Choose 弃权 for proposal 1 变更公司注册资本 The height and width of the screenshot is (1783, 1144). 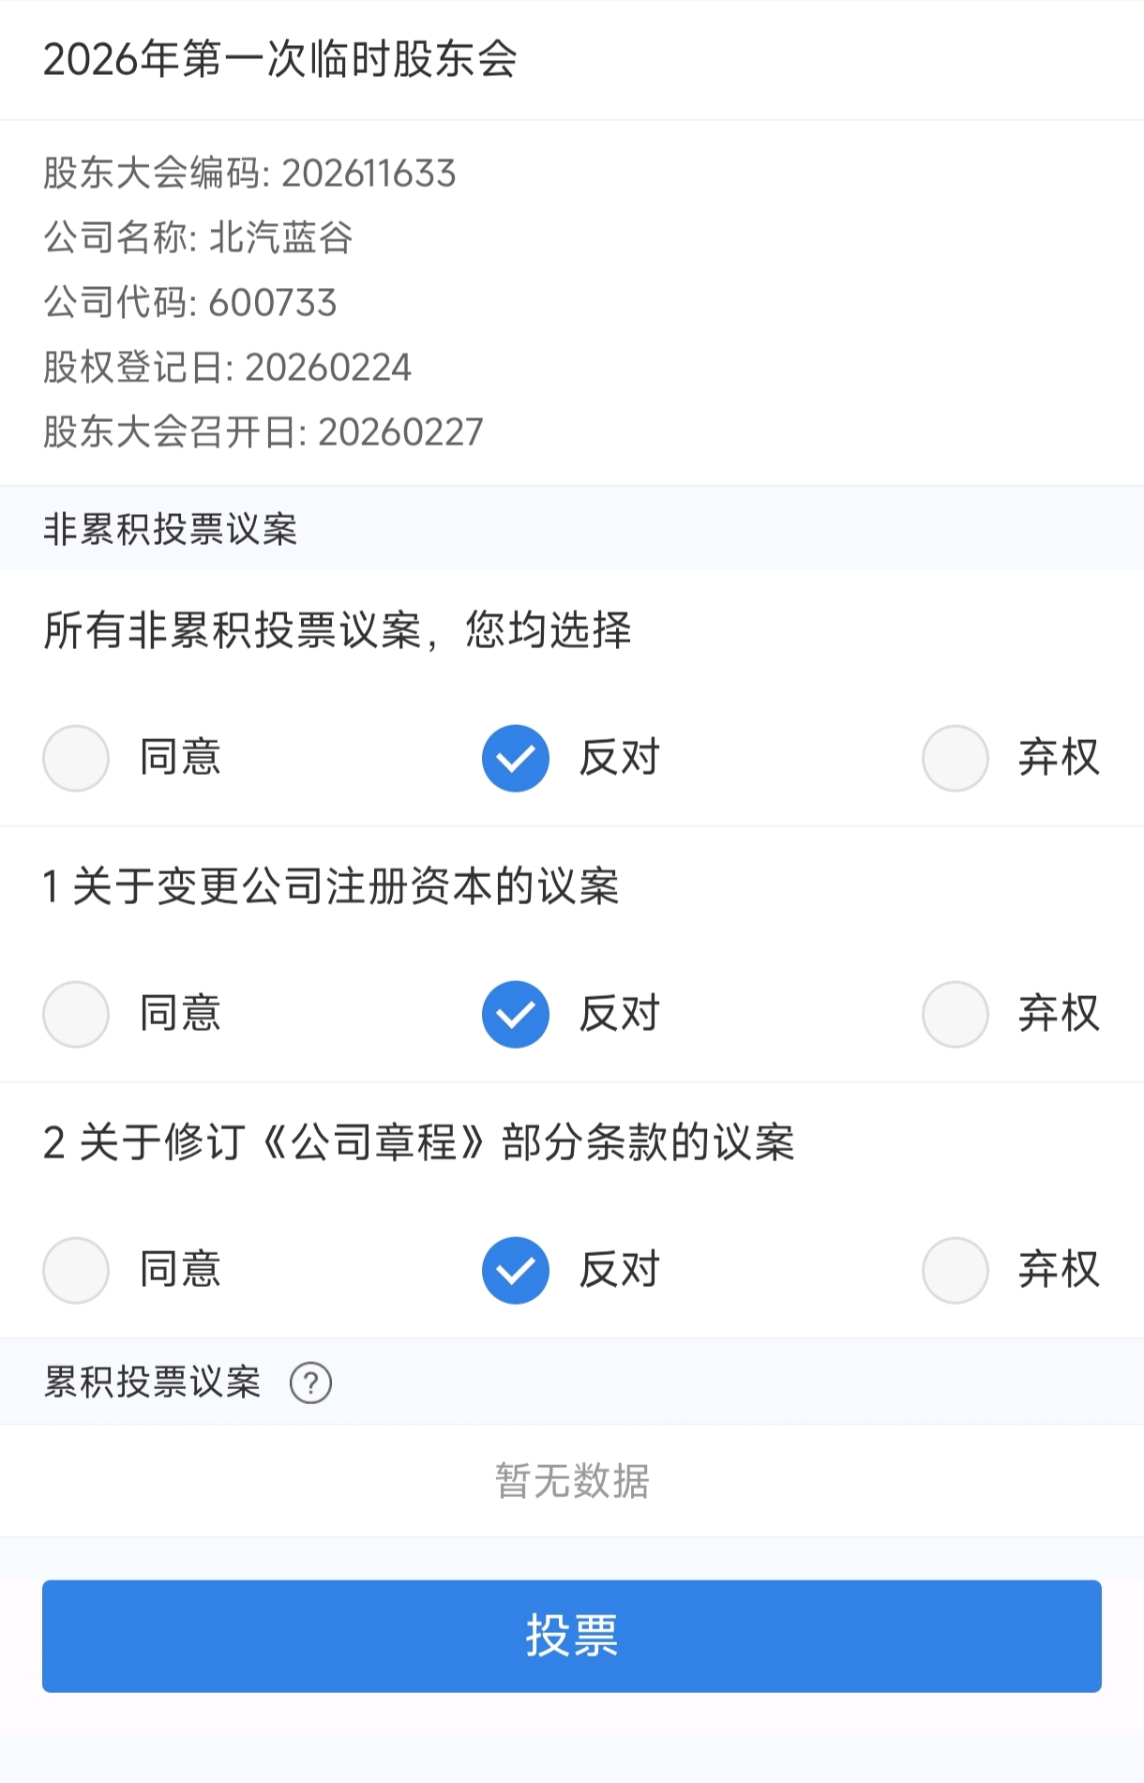[955, 1014]
